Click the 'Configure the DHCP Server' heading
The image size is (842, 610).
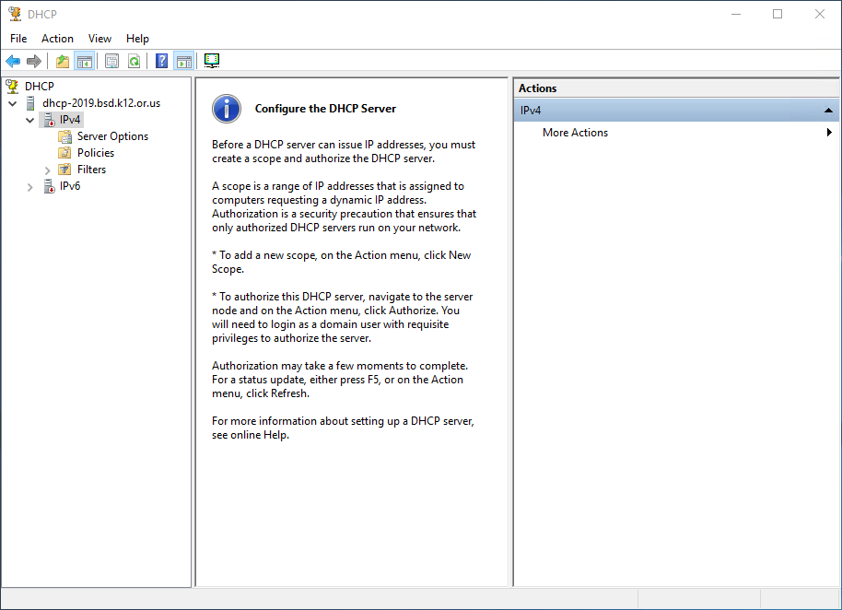(325, 109)
